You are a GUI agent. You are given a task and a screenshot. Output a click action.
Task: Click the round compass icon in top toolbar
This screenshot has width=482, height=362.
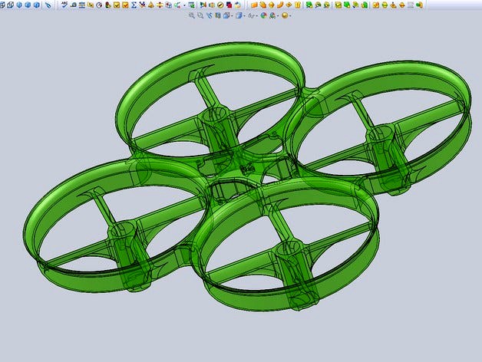(x=99, y=5)
